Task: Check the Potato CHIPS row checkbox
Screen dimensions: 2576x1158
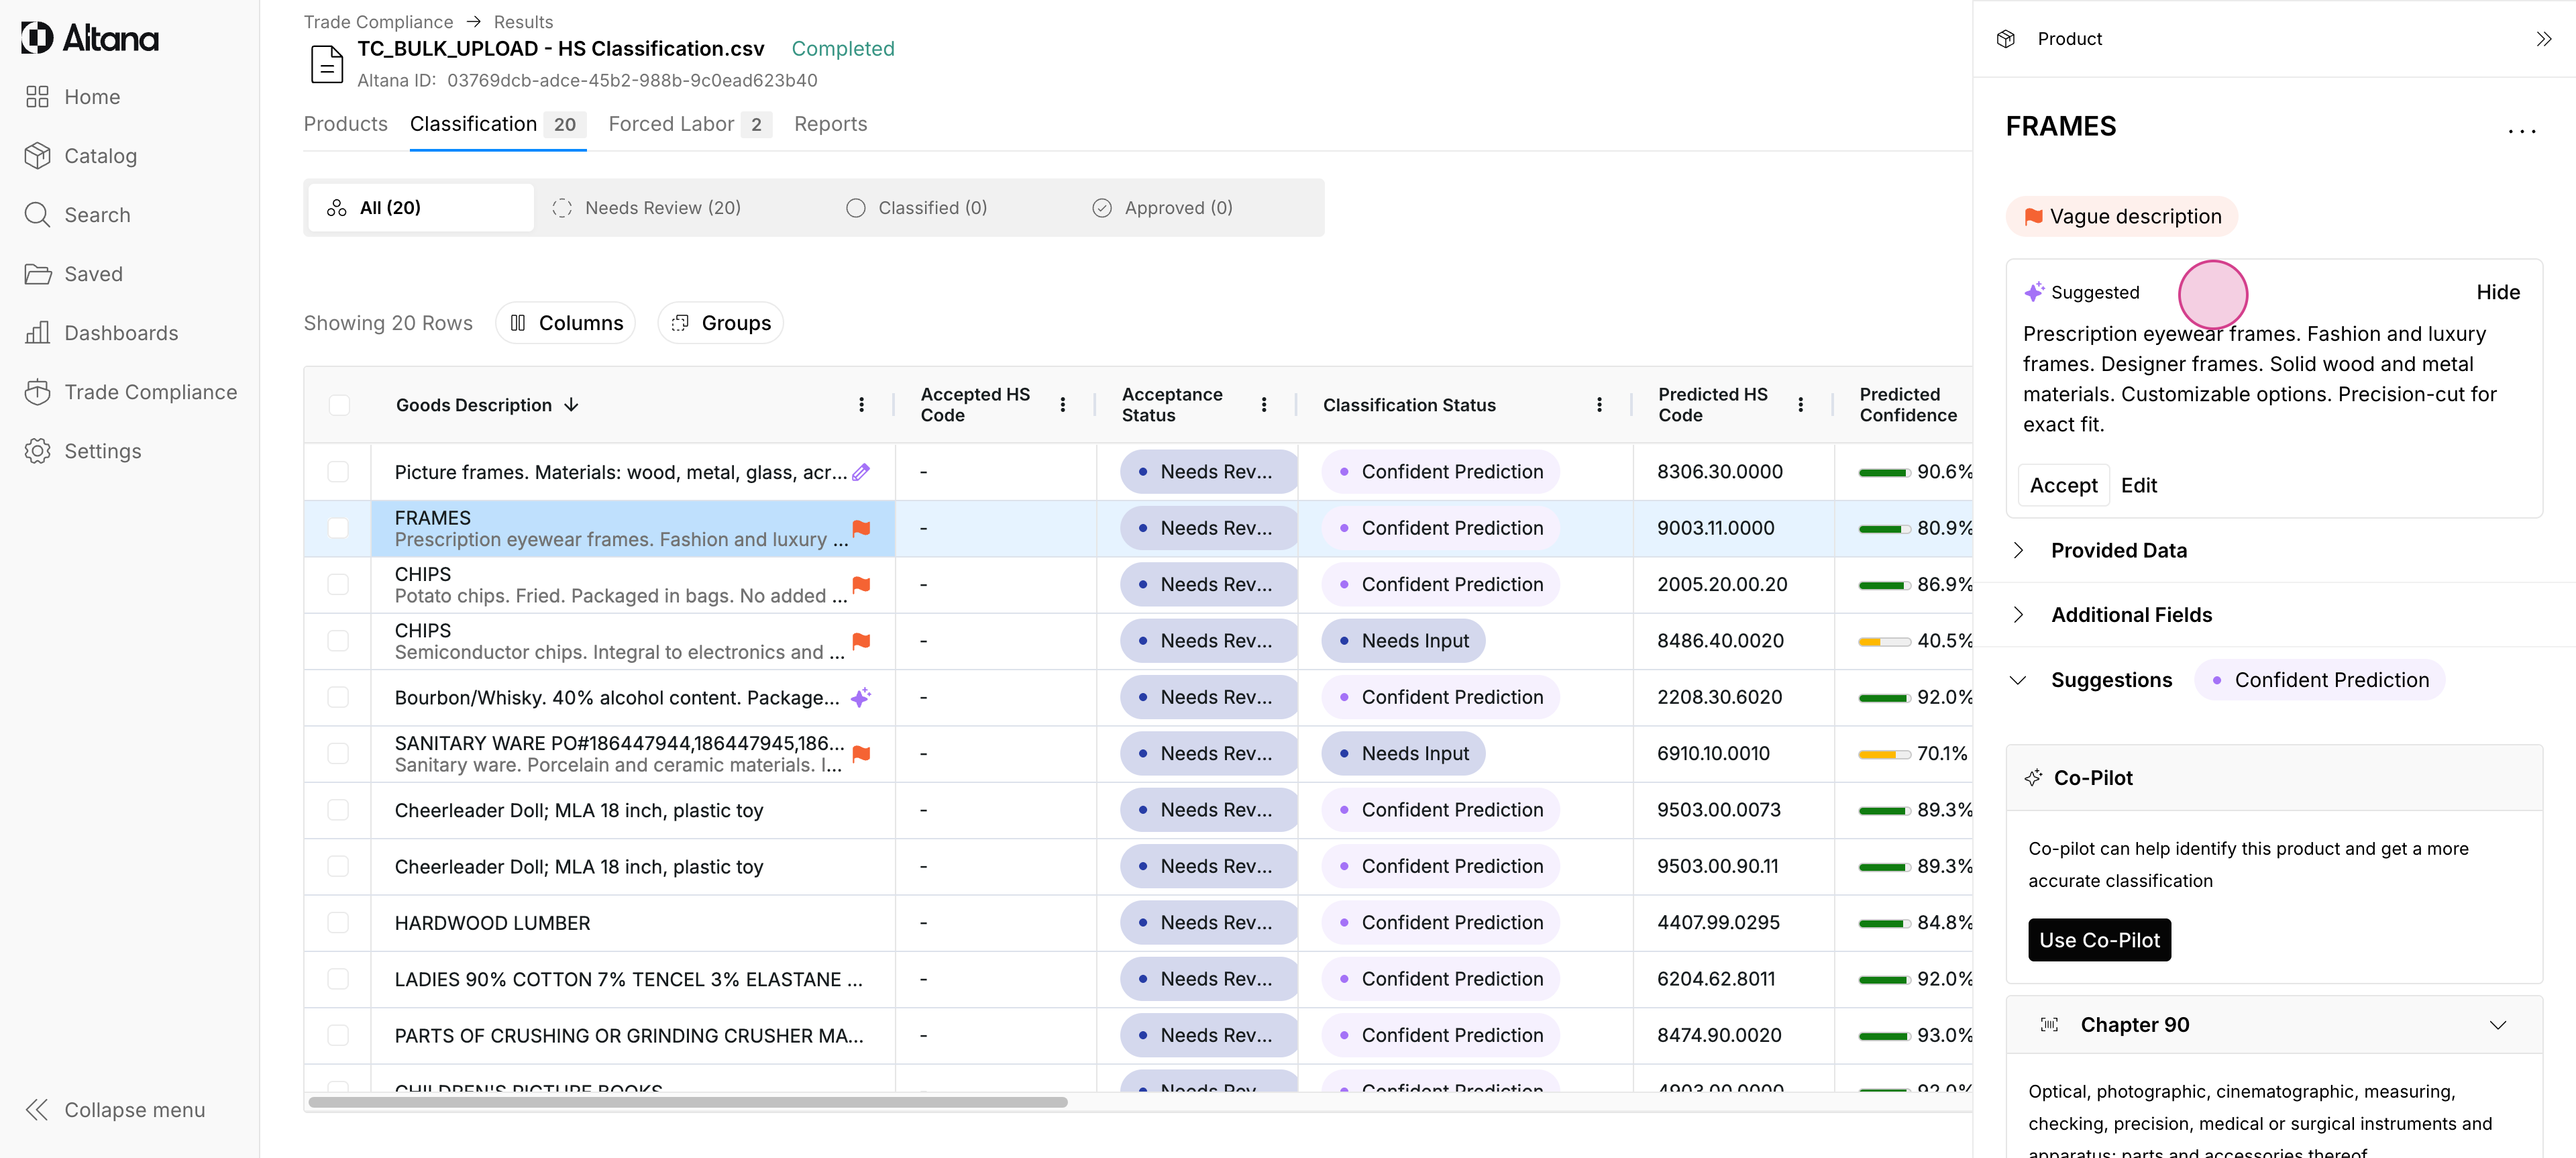Action: pyautogui.click(x=338, y=584)
